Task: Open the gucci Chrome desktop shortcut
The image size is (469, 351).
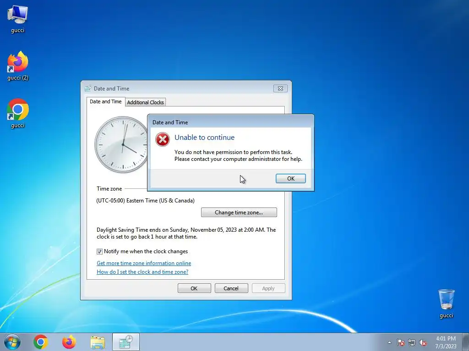Action: click(x=18, y=113)
